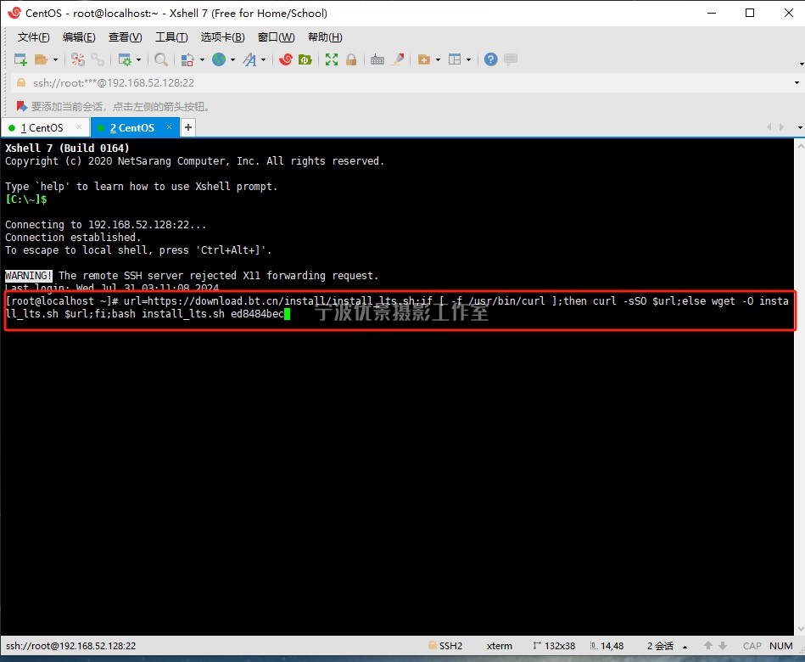Image resolution: width=805 pixels, height=662 pixels.
Task: Click the lock screen padlock icon
Action: pyautogui.click(x=351, y=59)
